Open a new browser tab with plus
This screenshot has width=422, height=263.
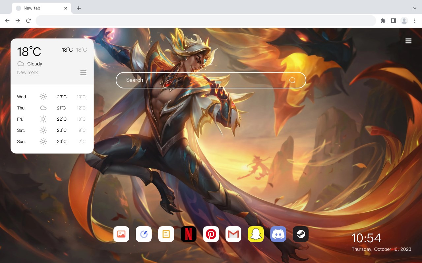[78, 8]
